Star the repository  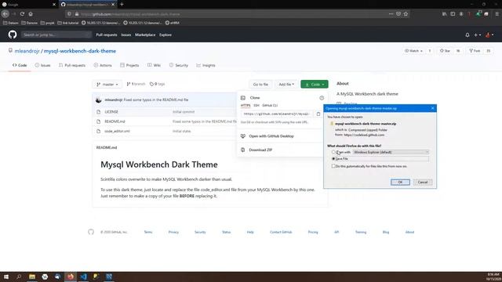[x=445, y=51]
